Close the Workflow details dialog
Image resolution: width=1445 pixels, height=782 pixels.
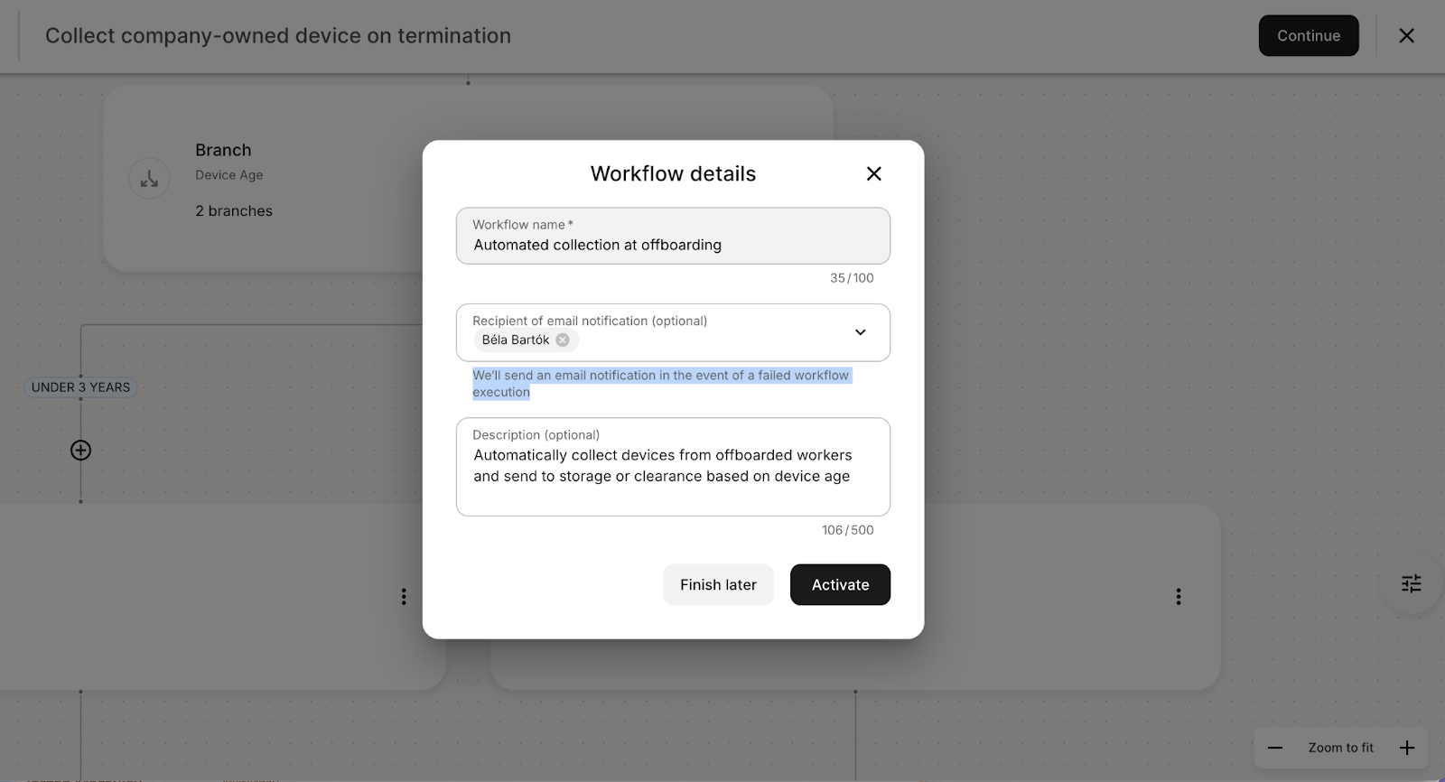click(873, 173)
